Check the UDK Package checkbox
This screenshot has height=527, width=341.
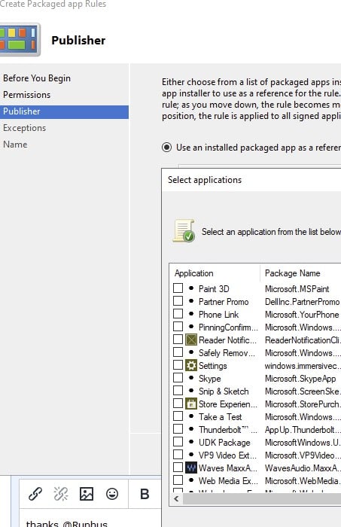(x=178, y=442)
